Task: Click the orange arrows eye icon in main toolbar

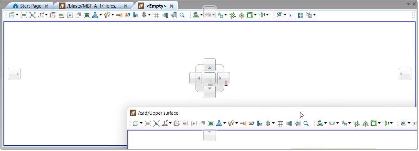Action: (x=241, y=15)
